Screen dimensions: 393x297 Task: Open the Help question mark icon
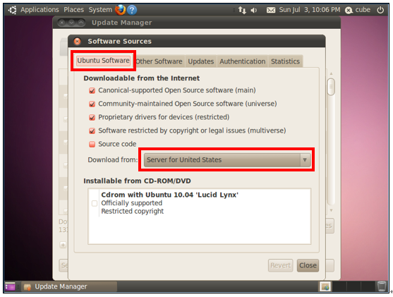click(132, 10)
